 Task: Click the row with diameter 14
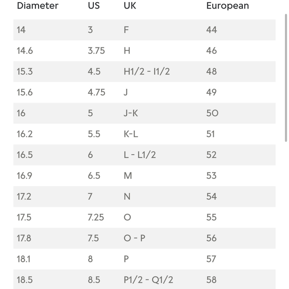point(144,30)
